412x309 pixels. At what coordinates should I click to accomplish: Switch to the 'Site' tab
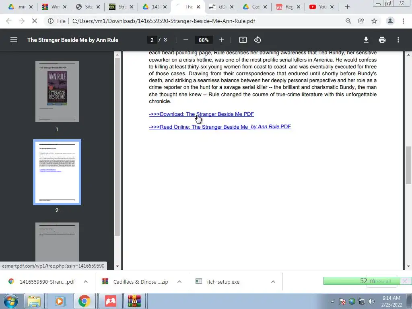84,7
